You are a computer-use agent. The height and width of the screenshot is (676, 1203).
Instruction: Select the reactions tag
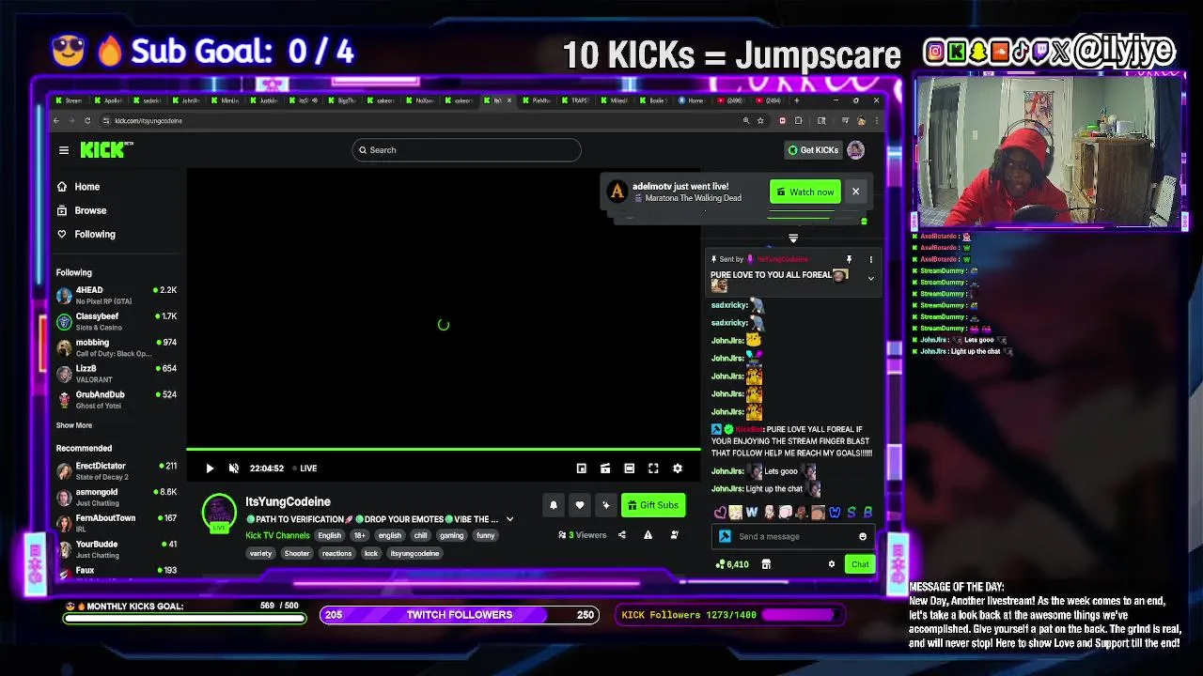coord(336,553)
